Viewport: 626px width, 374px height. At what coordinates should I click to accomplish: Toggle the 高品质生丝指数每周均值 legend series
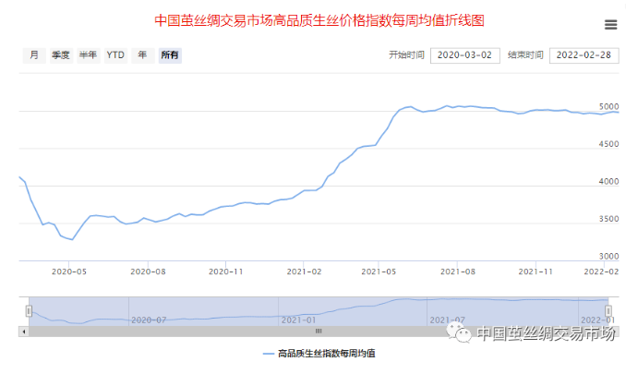(x=319, y=354)
